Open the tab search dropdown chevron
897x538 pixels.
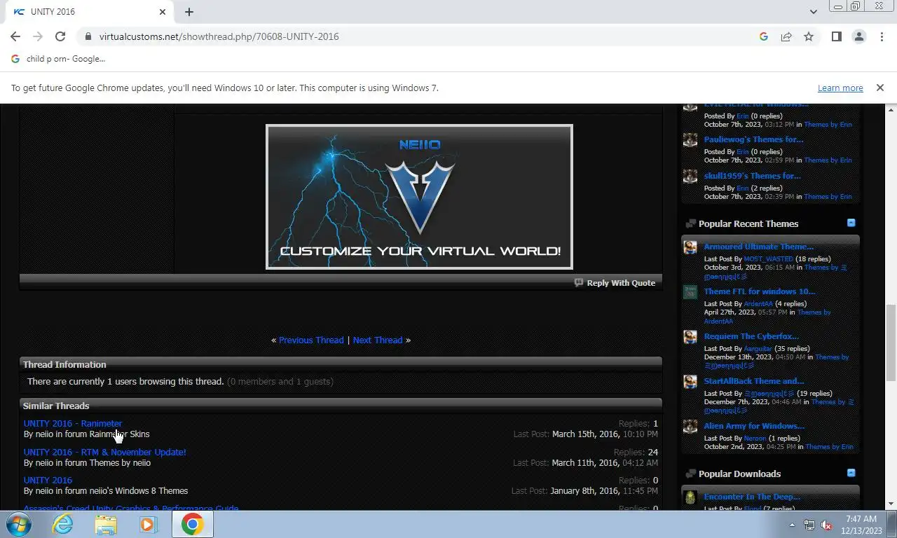click(813, 12)
